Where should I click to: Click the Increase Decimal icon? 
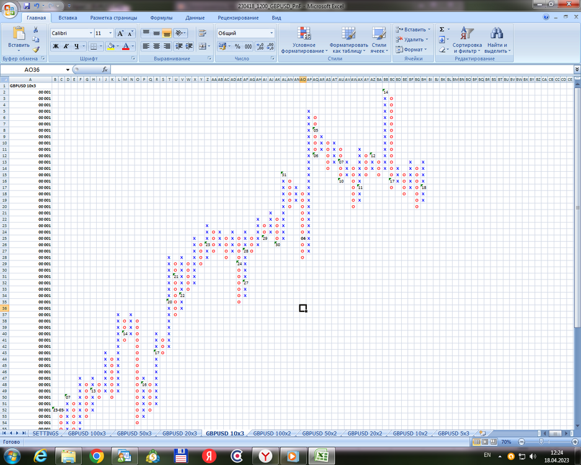(x=260, y=46)
